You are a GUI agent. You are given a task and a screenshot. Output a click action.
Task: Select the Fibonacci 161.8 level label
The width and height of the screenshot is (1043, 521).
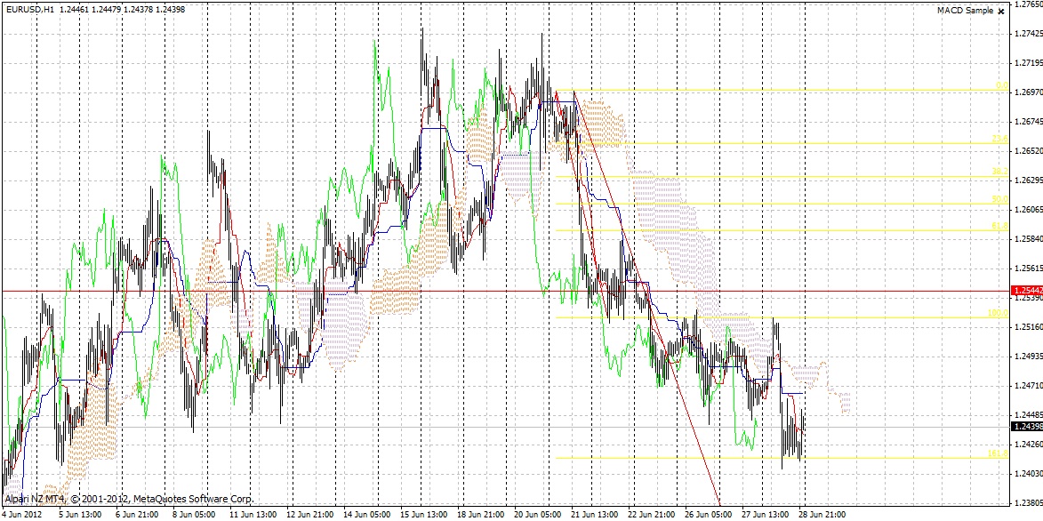coord(997,454)
